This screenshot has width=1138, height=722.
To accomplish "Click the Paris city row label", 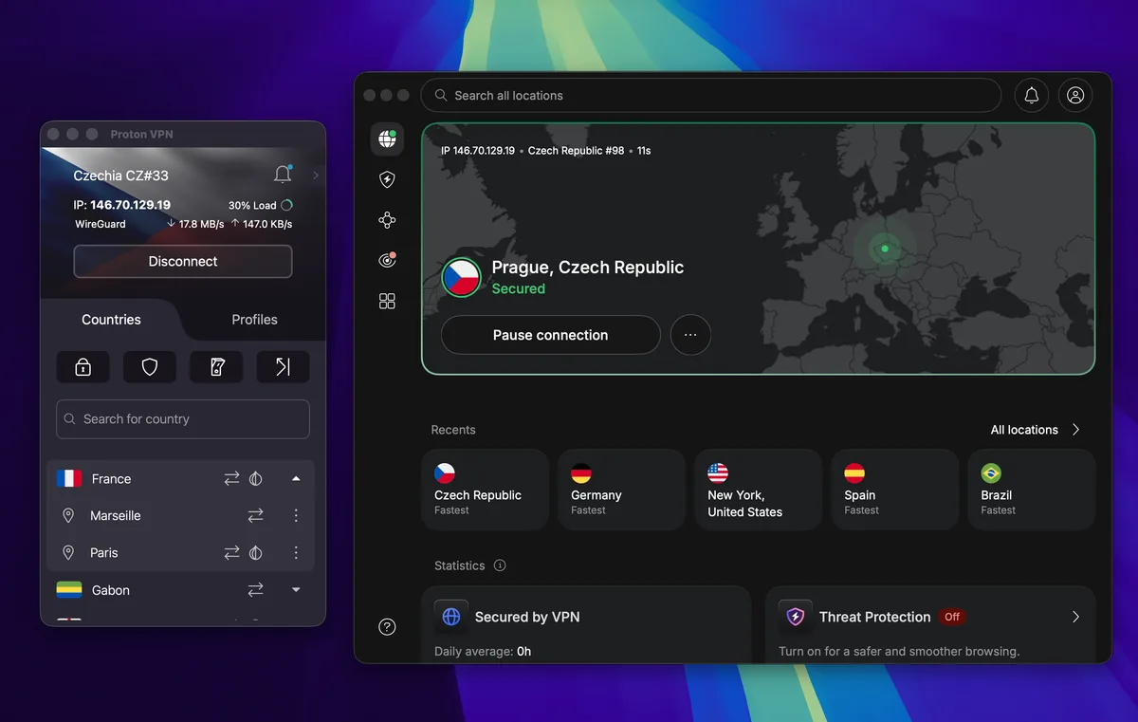I will click(x=104, y=553).
